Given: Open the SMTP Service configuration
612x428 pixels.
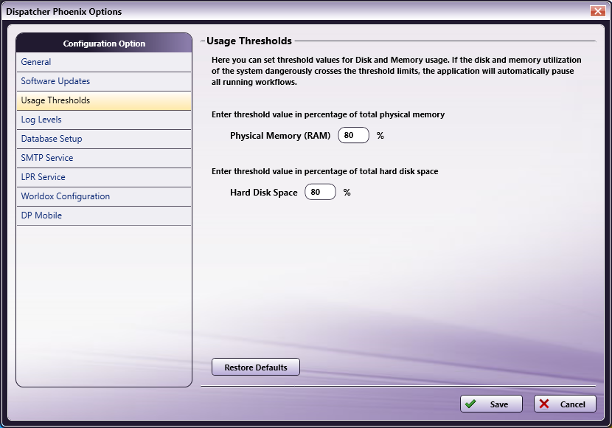Looking at the screenshot, I should [x=104, y=158].
